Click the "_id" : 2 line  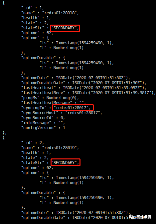pyautogui.click(x=33, y=142)
